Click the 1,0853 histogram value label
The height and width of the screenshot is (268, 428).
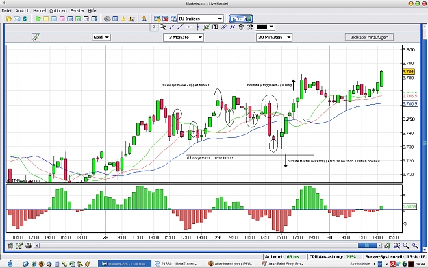coord(410,206)
